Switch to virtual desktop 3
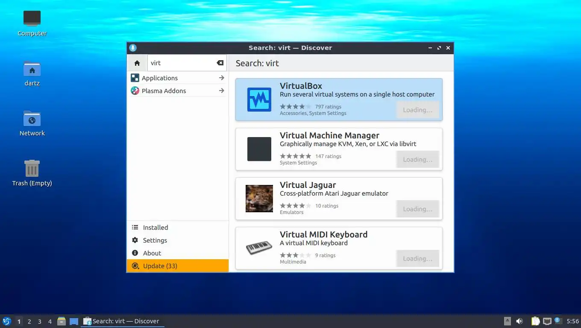Screen dimensions: 581x328 click(40, 321)
